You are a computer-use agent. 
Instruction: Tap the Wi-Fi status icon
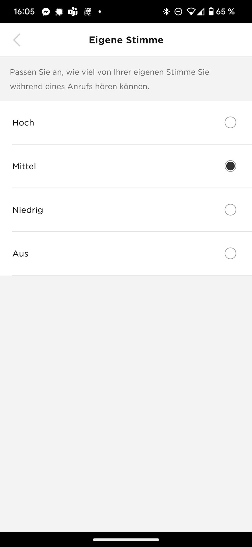tap(191, 12)
